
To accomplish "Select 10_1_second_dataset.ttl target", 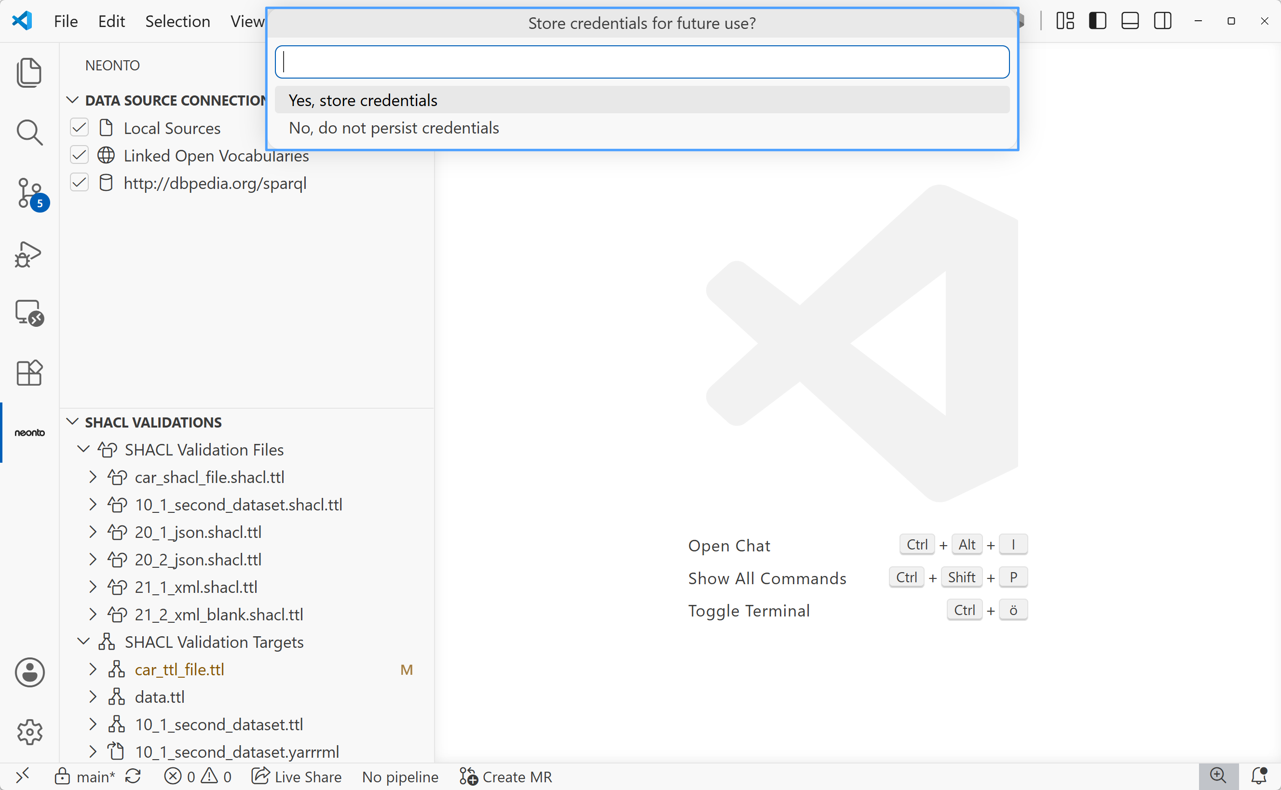I will 219,724.
